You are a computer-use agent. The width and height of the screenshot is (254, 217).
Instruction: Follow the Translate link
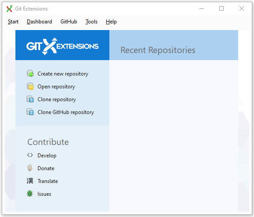[x=48, y=181]
